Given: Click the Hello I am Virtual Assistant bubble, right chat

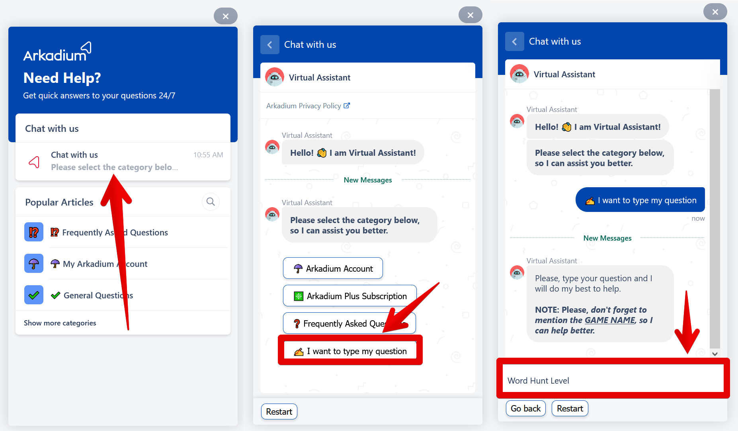Looking at the screenshot, I should coord(597,127).
